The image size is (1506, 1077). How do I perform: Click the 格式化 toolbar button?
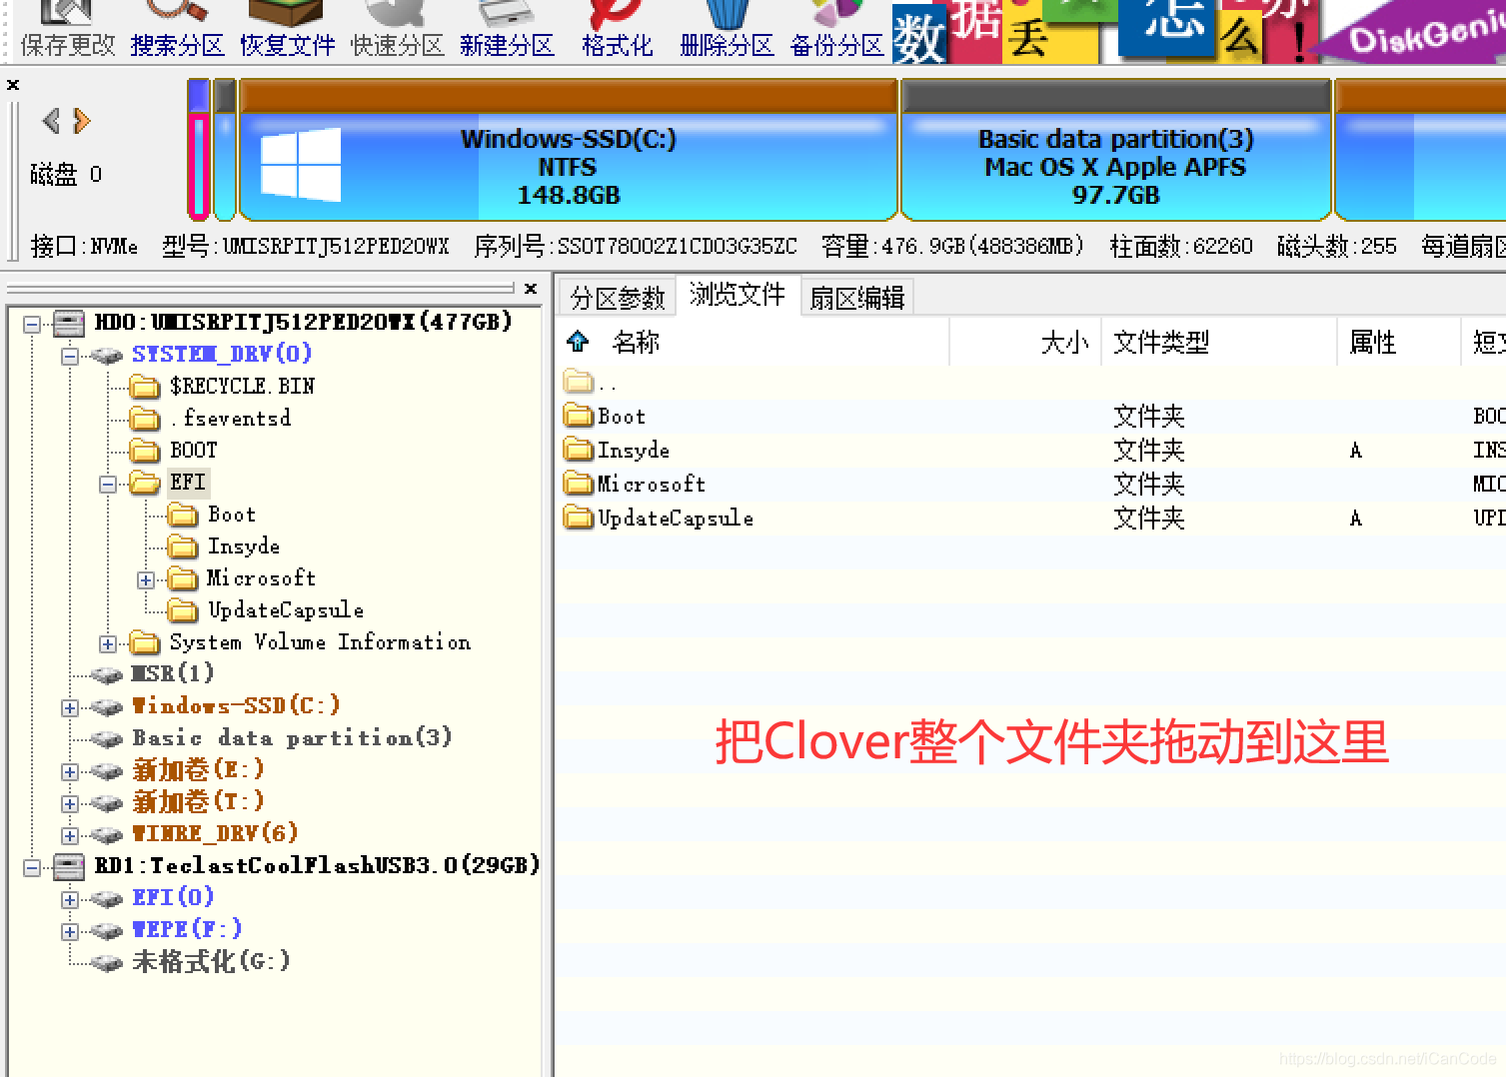click(x=617, y=31)
